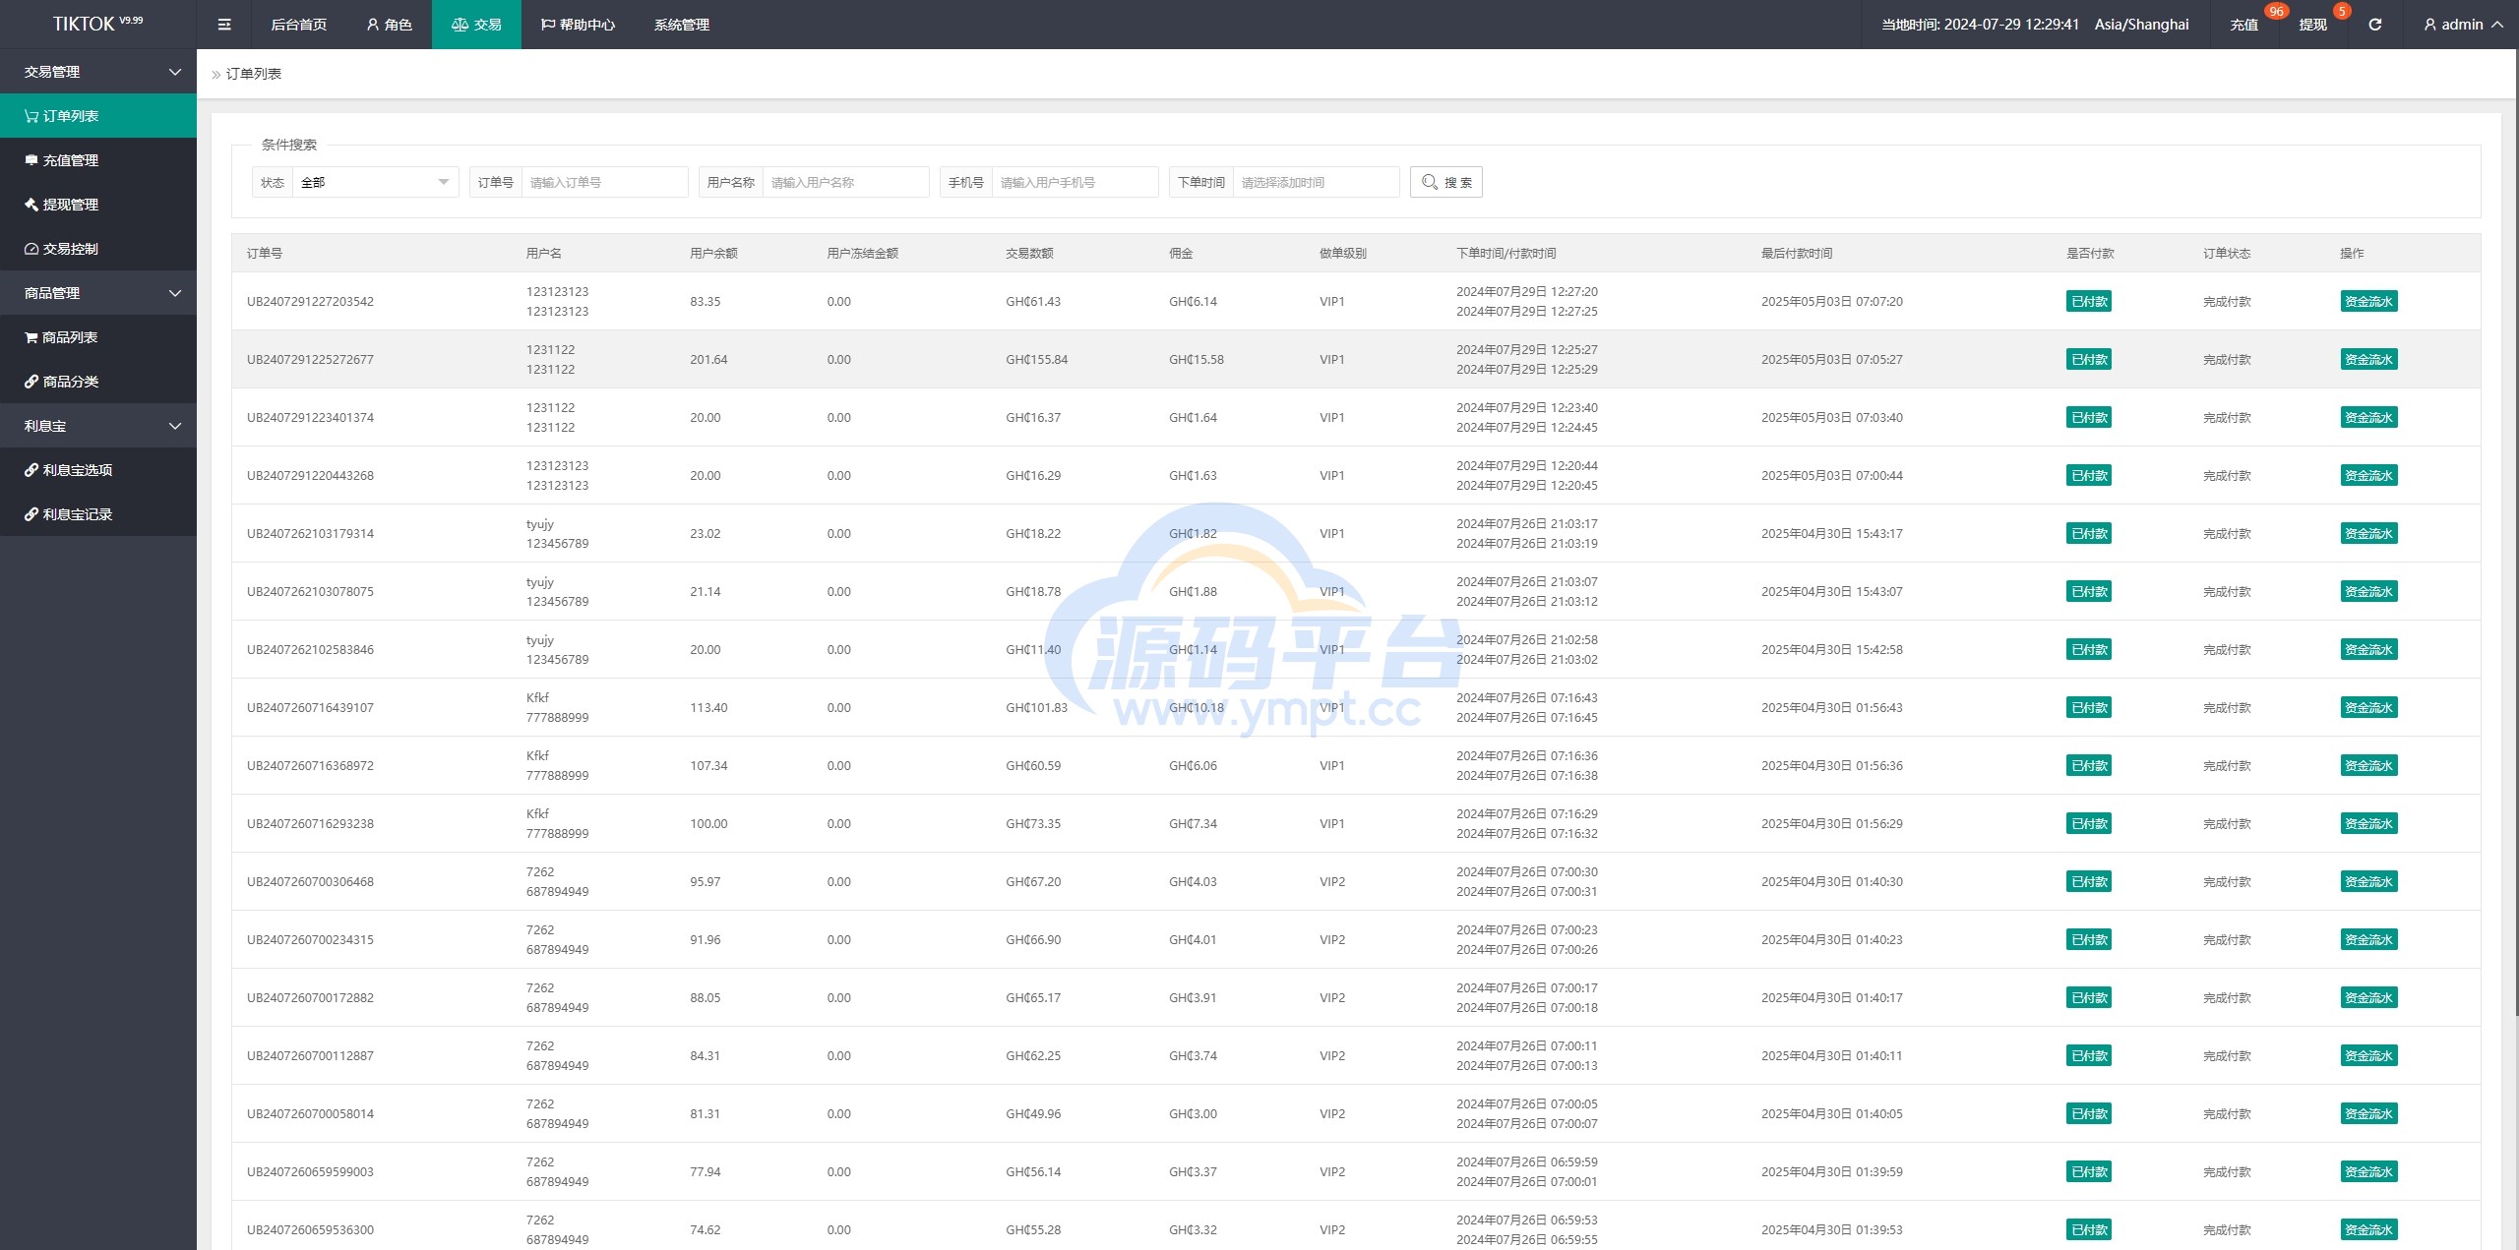The width and height of the screenshot is (2519, 1250).
Task: Click 资金流水 for order UB2407291223401374
Action: (2368, 417)
